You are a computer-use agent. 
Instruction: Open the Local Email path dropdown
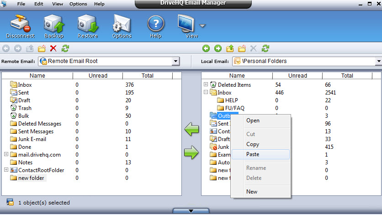coord(379,61)
